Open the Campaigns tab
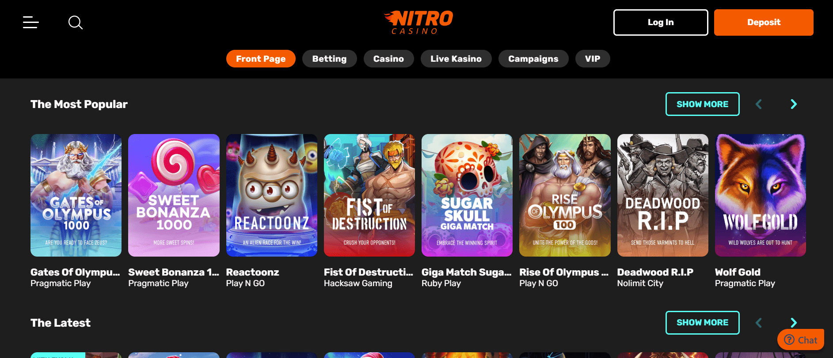833x358 pixels. (x=533, y=59)
